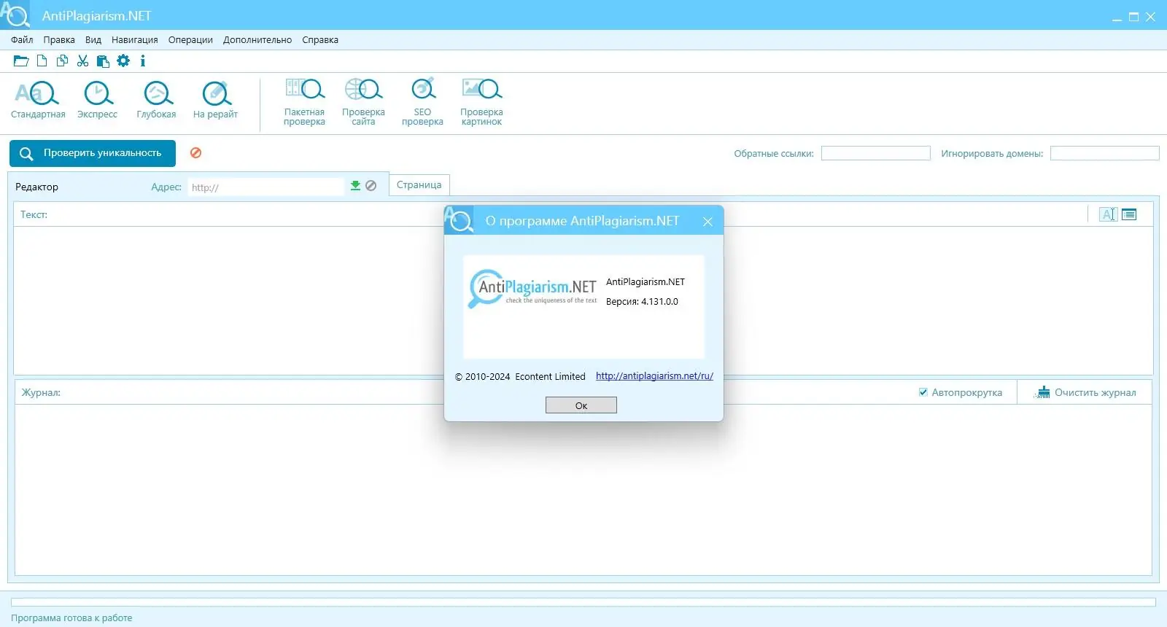The image size is (1167, 627).
Task: Cut text using the scissors icon
Action: (83, 61)
